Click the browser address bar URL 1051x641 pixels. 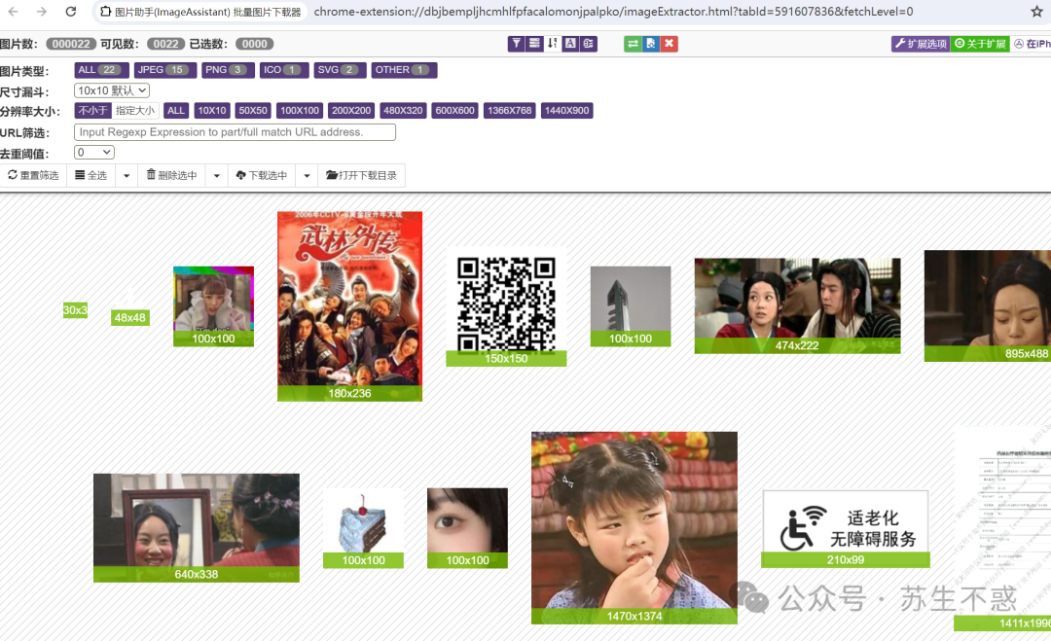tap(613, 12)
